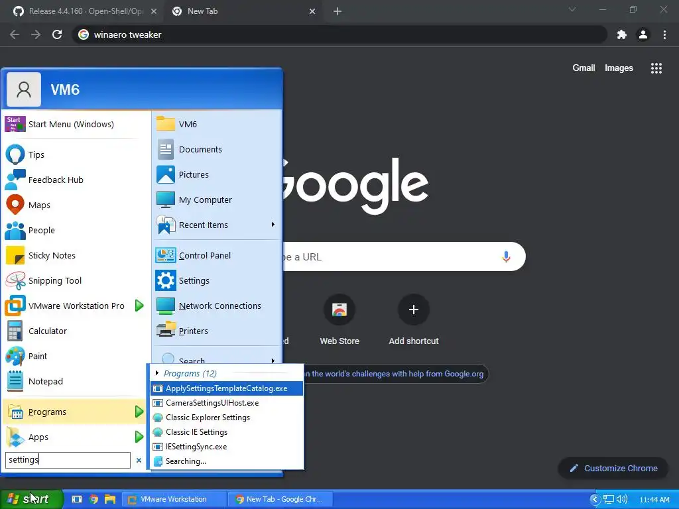This screenshot has height=509, width=679.
Task: Open the Google apps grid
Action: click(x=656, y=68)
